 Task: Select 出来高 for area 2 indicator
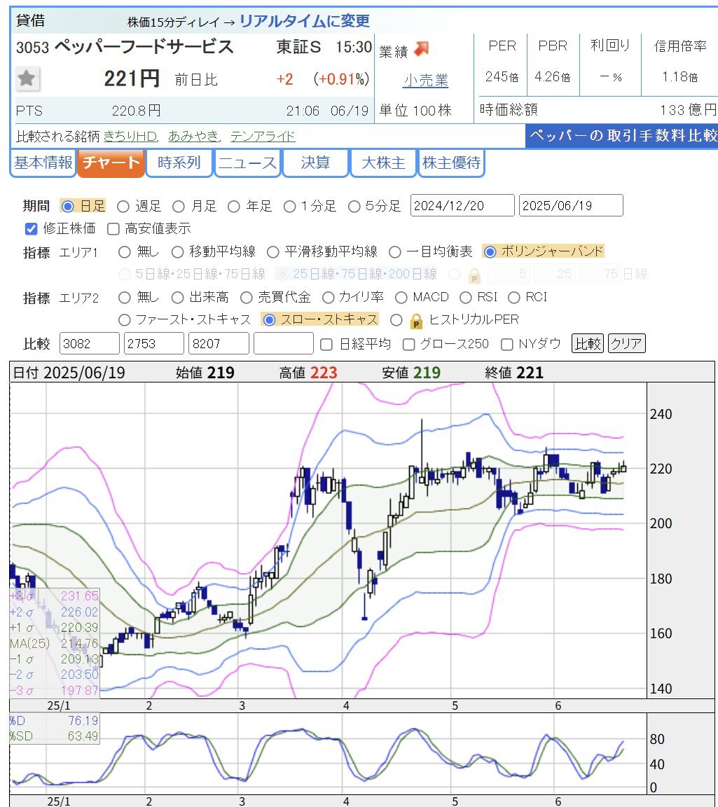coord(177,298)
